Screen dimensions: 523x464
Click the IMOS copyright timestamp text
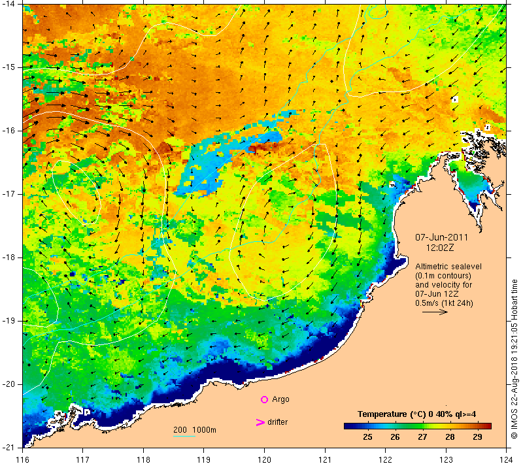pos(514,359)
